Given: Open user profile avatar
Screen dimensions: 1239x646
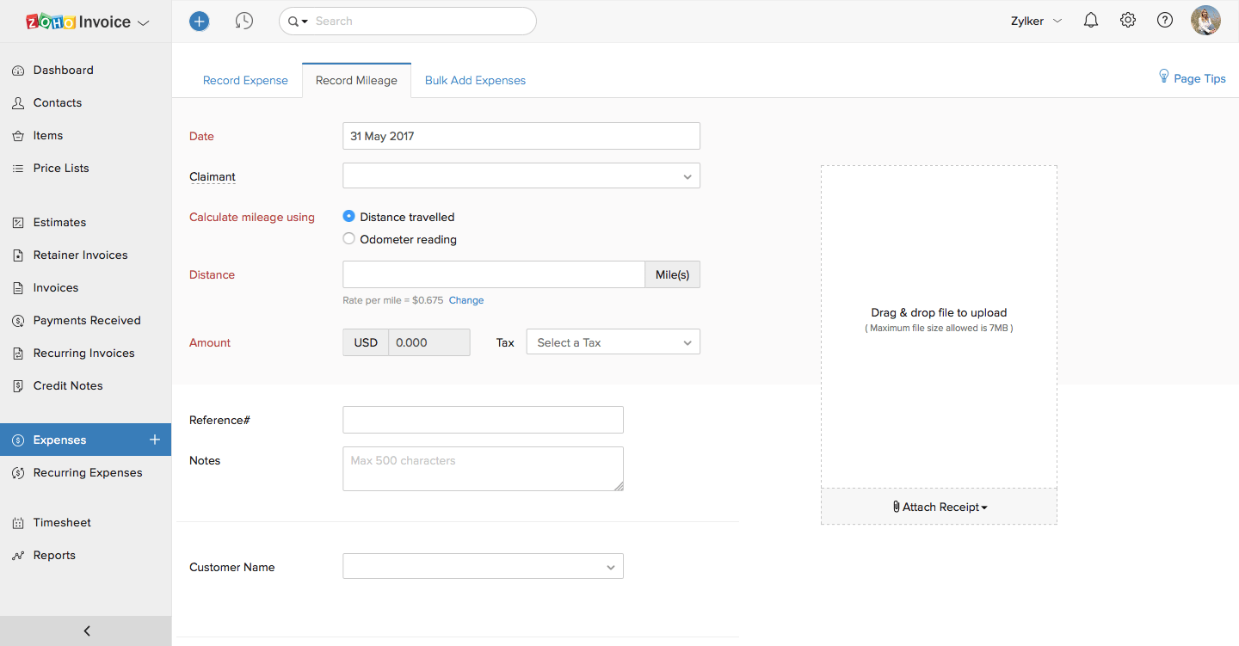Looking at the screenshot, I should point(1205,21).
